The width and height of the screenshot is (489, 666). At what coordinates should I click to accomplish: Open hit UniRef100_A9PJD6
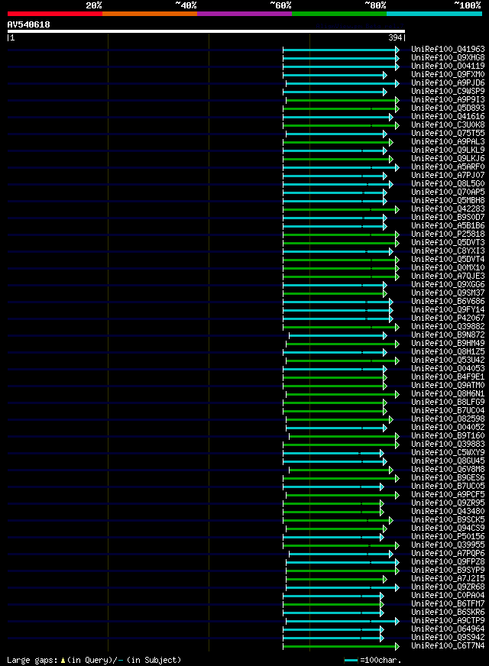[x=448, y=82]
